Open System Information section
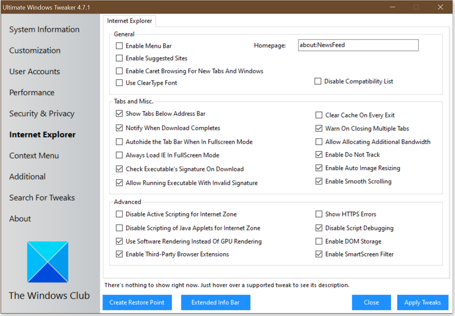This screenshot has height=316, width=455. click(x=44, y=29)
